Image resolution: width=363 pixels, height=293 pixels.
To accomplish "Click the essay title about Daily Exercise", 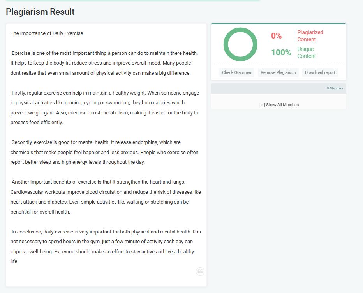I will (47, 33).
